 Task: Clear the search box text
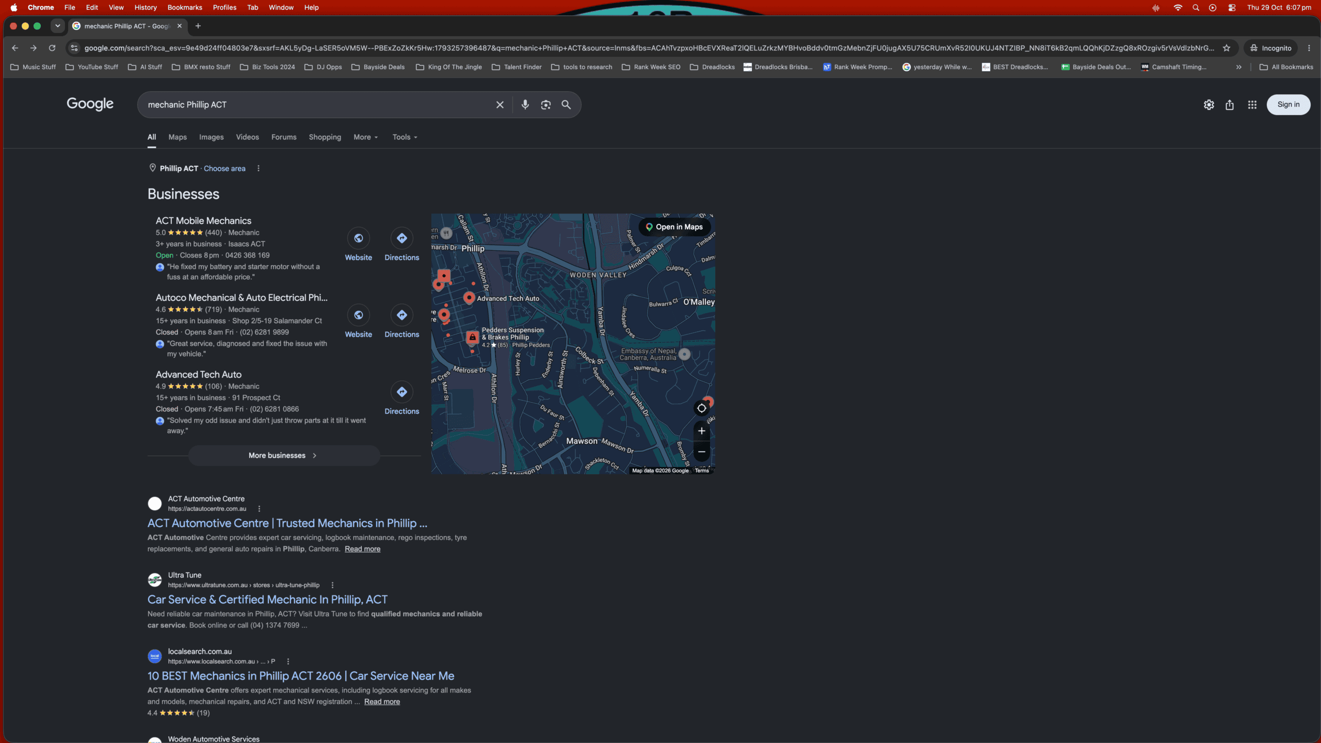point(500,105)
